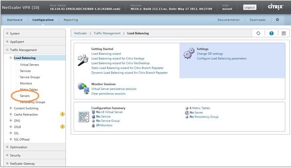Viewport: 291px width, 168px height.
Task: Click the save/grid icon beside help
Action: (283, 33)
